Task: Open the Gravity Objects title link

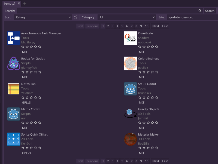Action: point(149,109)
